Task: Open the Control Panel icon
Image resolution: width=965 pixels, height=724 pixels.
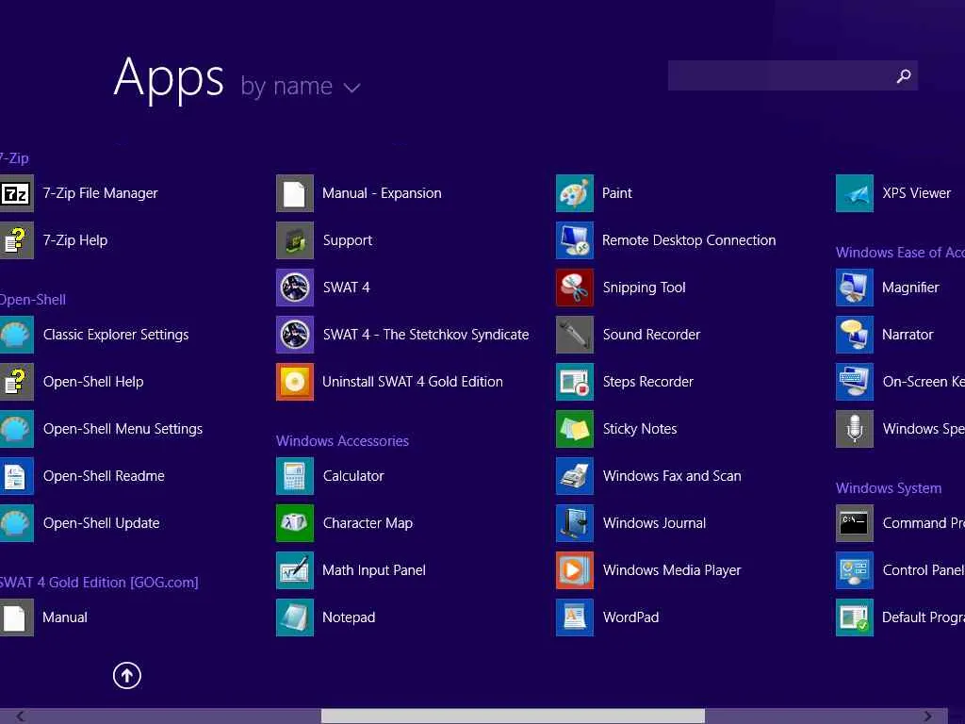Action: (x=855, y=570)
